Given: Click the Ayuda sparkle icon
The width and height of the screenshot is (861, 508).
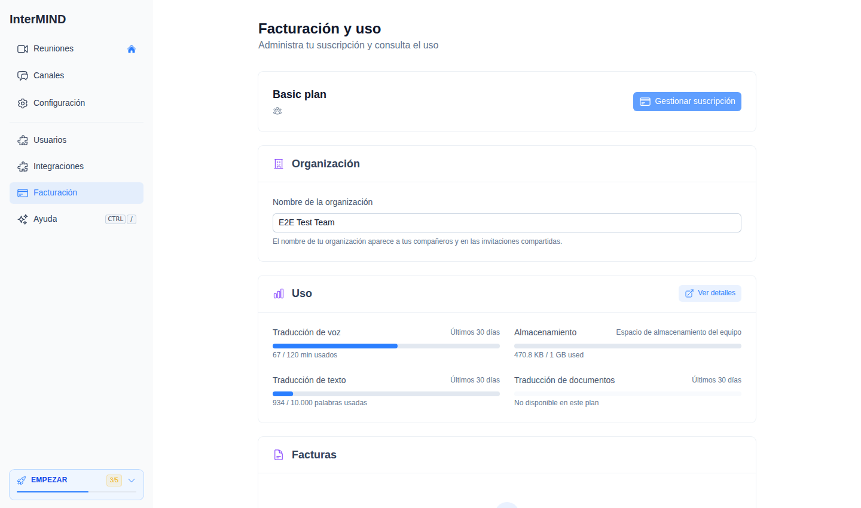Looking at the screenshot, I should point(23,219).
